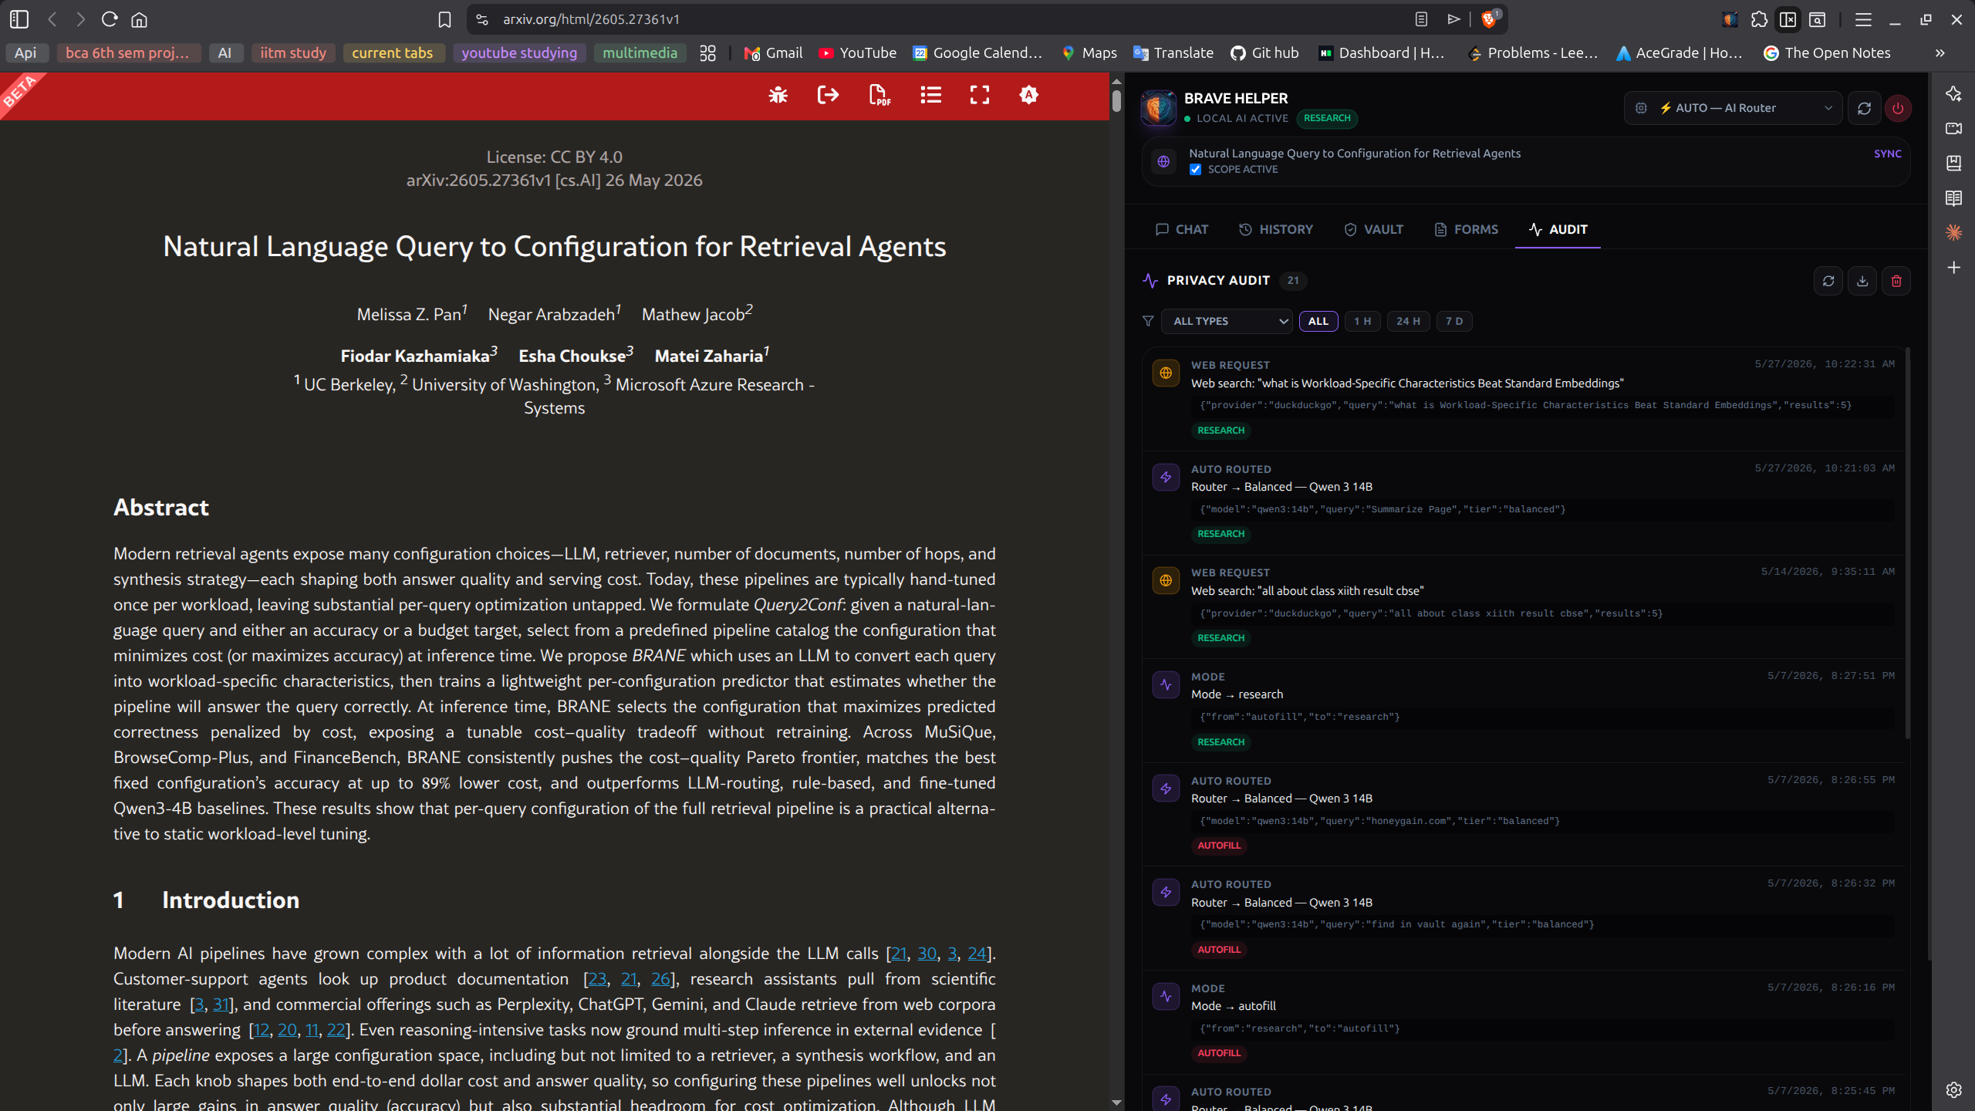Open the 'youtube studying' bookmark folder
The image size is (1975, 1111).
[519, 53]
